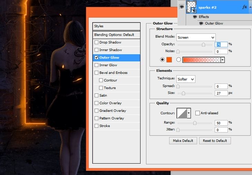Collapse the sparks #2 layer effects arrow
This screenshot has width=252, height=175.
(x=250, y=7)
